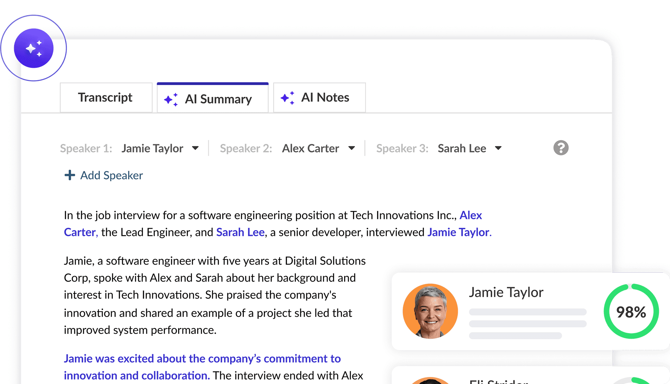670x384 pixels.
Task: Click the purple AI sparkle badge
Action: [34, 48]
